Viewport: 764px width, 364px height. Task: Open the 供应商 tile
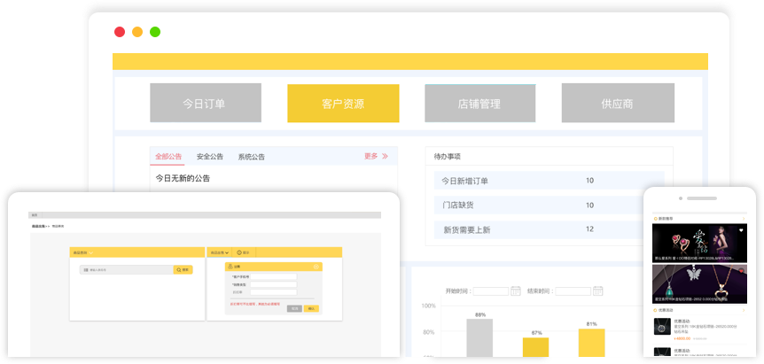[x=618, y=103]
